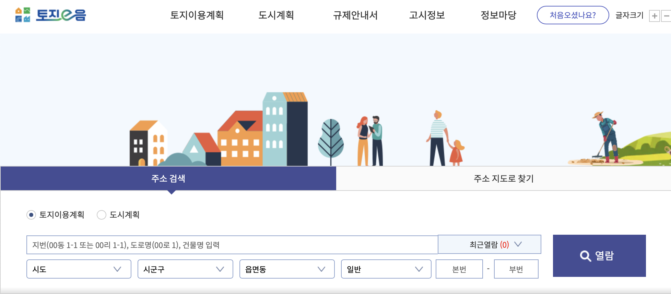This screenshot has height=294, width=671.
Task: Click the 일반 dropdown chevron icon
Action: (x=419, y=269)
